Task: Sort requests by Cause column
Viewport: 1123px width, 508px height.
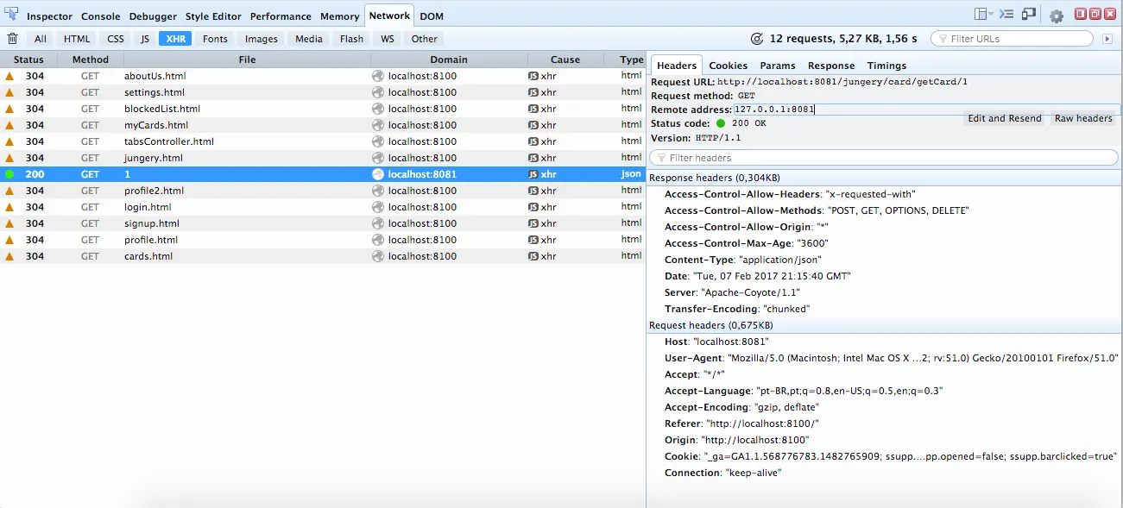Action: [565, 60]
